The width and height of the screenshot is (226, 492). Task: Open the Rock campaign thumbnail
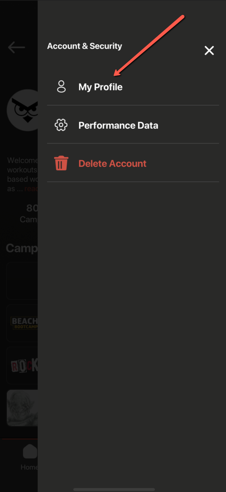[x=22, y=365]
